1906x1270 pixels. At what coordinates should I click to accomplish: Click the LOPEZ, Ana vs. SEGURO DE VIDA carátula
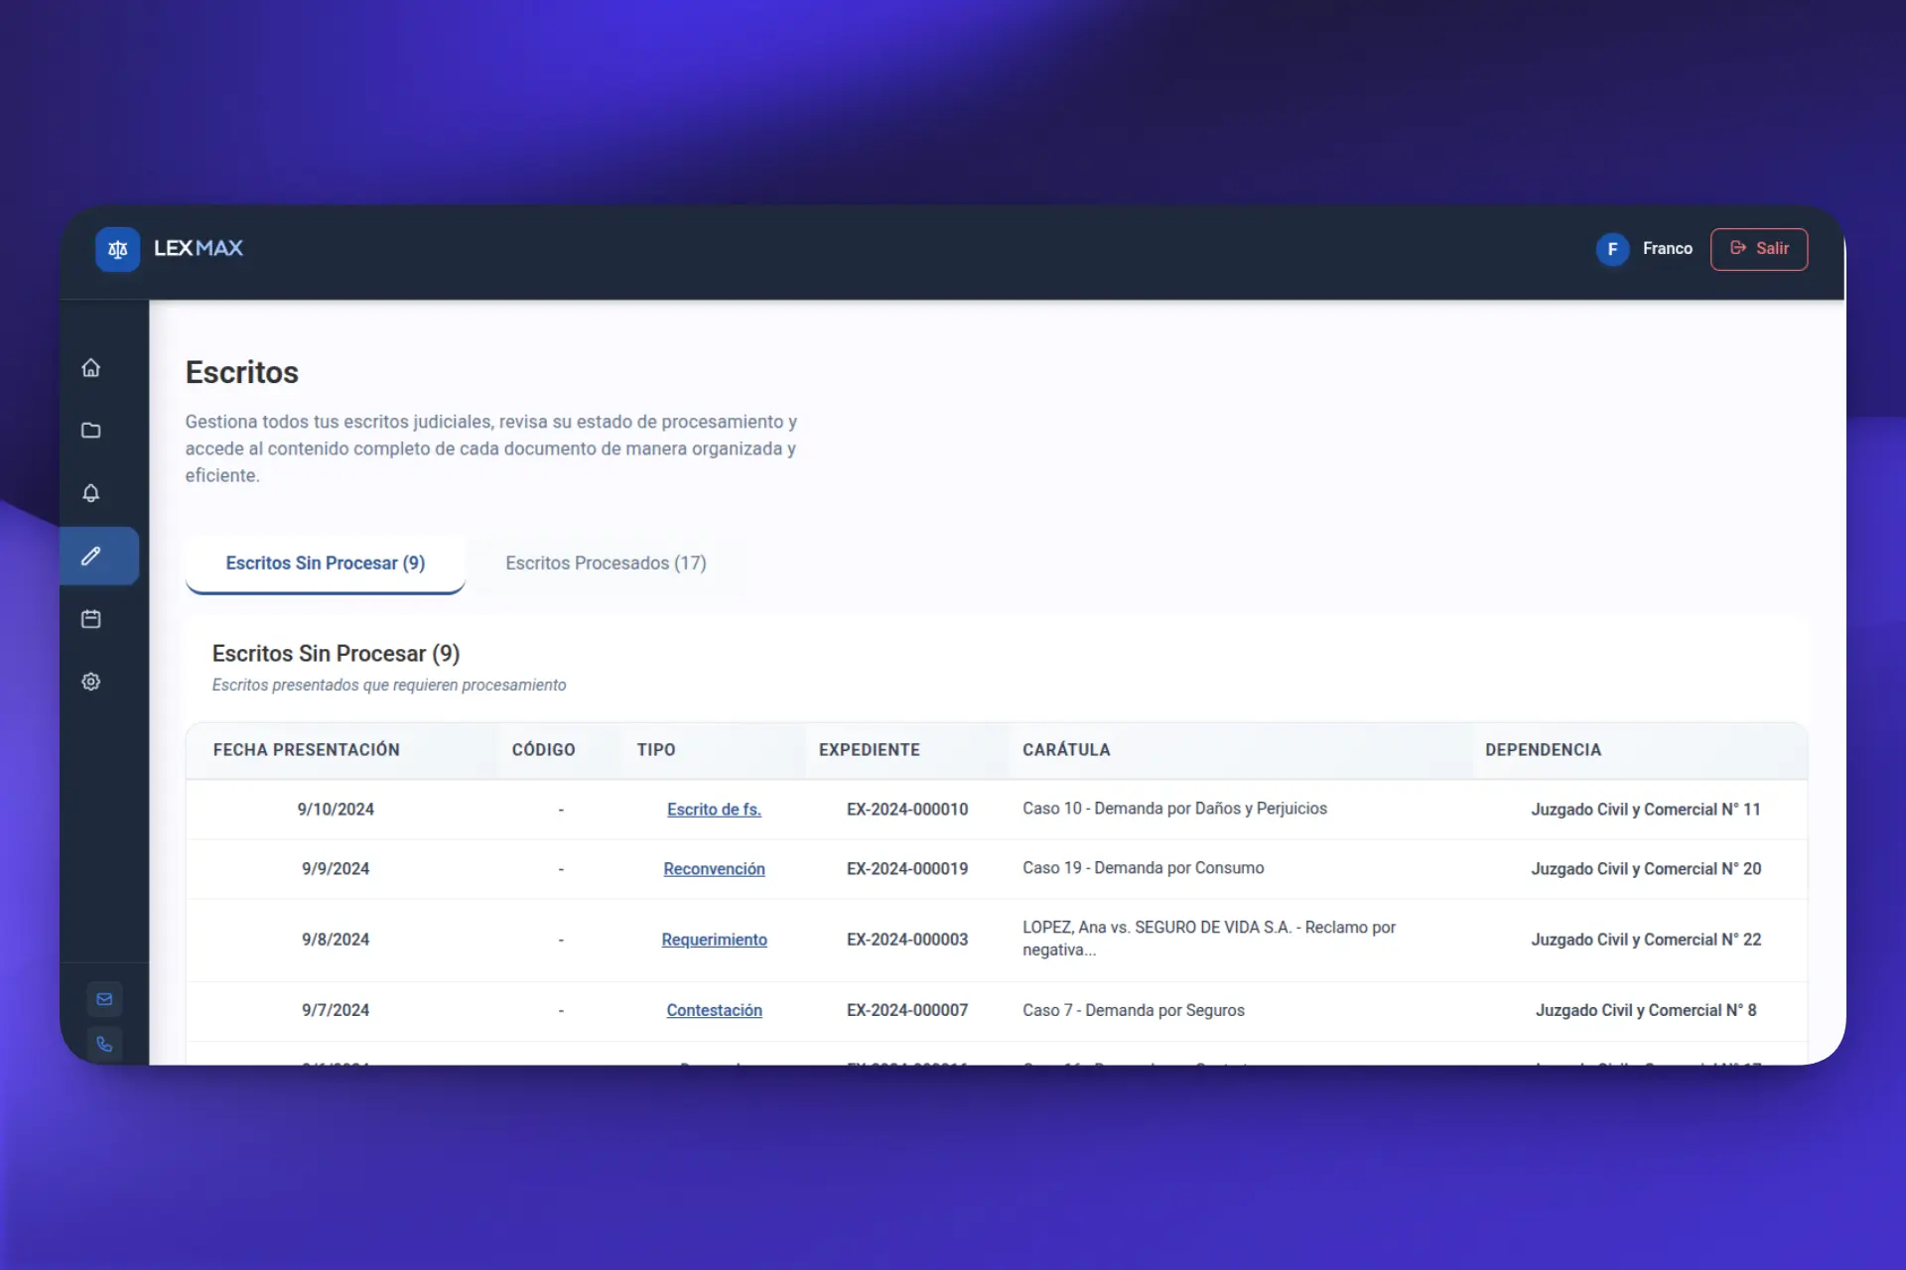(1209, 939)
